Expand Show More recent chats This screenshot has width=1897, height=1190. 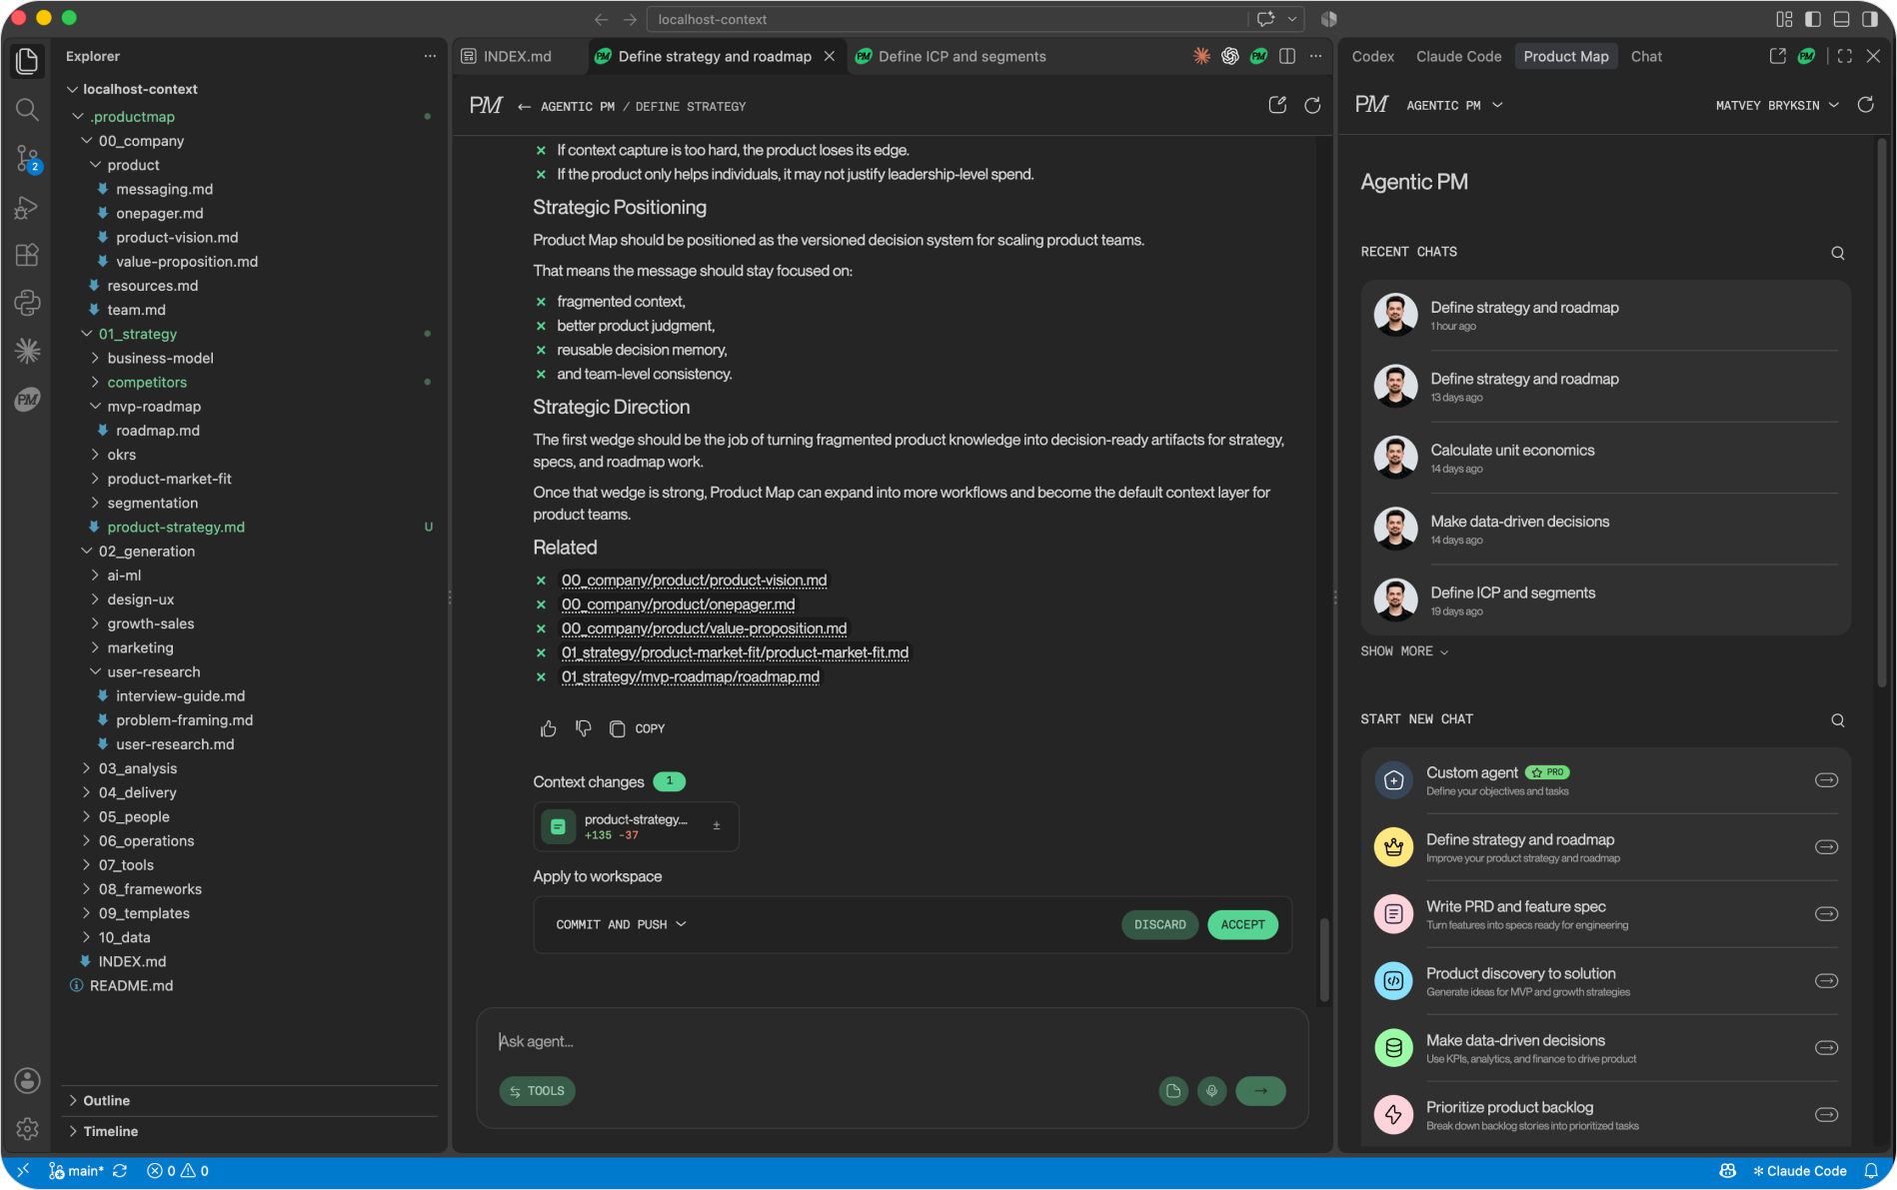tap(1404, 651)
